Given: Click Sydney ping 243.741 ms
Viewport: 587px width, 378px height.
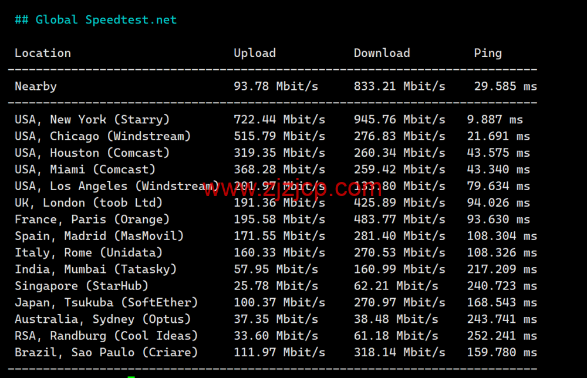Looking at the screenshot, I should tap(502, 320).
